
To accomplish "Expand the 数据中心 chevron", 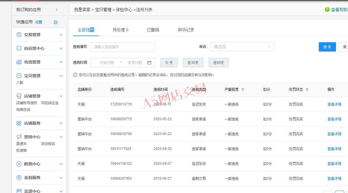I will 61,164.
